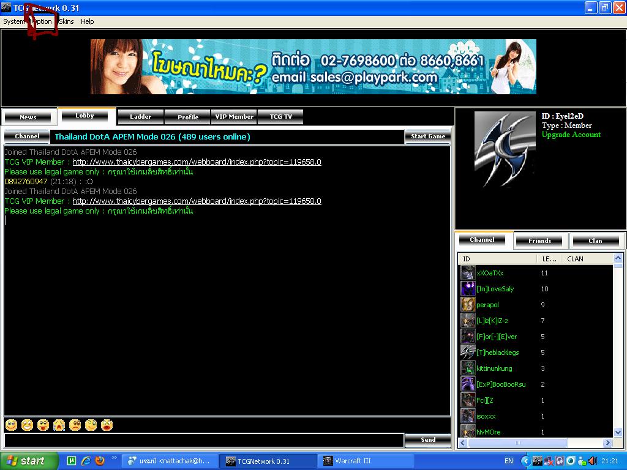
Task: Click avatar icon beside [F]or[-][E]ver
Action: point(468,337)
